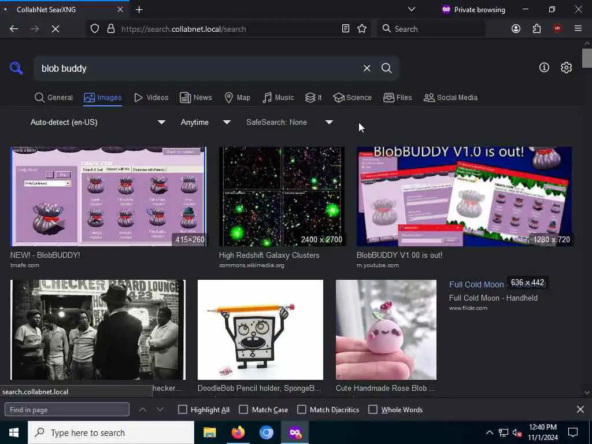Open the tracking protection shield

[x=95, y=29]
